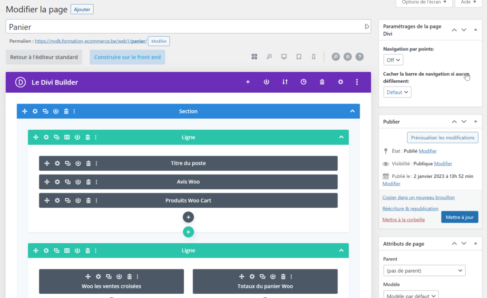The image size is (487, 298).
Task: Collapse the first Ligne row chevron
Action: pos(341,137)
